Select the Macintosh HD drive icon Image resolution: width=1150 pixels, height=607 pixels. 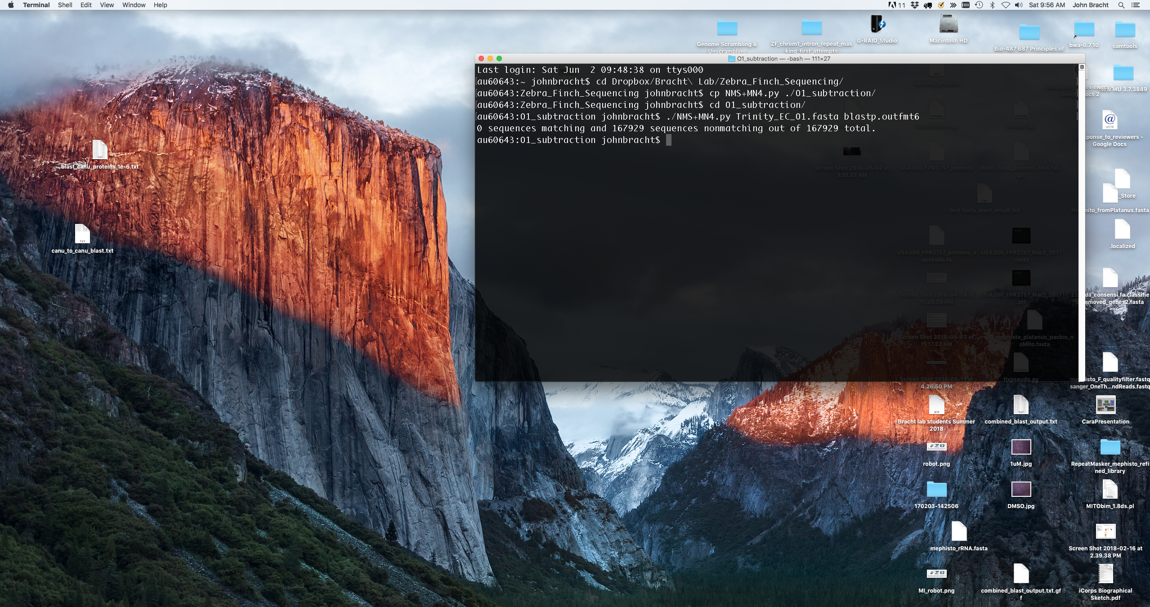(x=948, y=24)
